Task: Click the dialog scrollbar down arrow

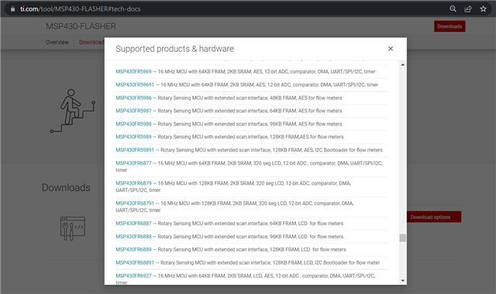Action: [403, 280]
